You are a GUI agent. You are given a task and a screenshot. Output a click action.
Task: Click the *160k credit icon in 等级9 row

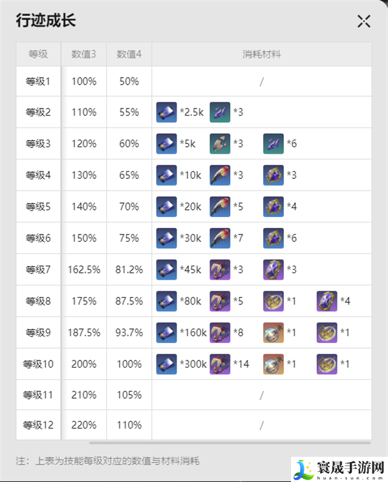click(x=166, y=333)
